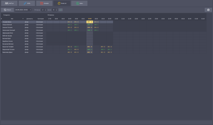Click the Должность column header
The width and height of the screenshot is (213, 125).
pyautogui.click(x=30, y=19)
